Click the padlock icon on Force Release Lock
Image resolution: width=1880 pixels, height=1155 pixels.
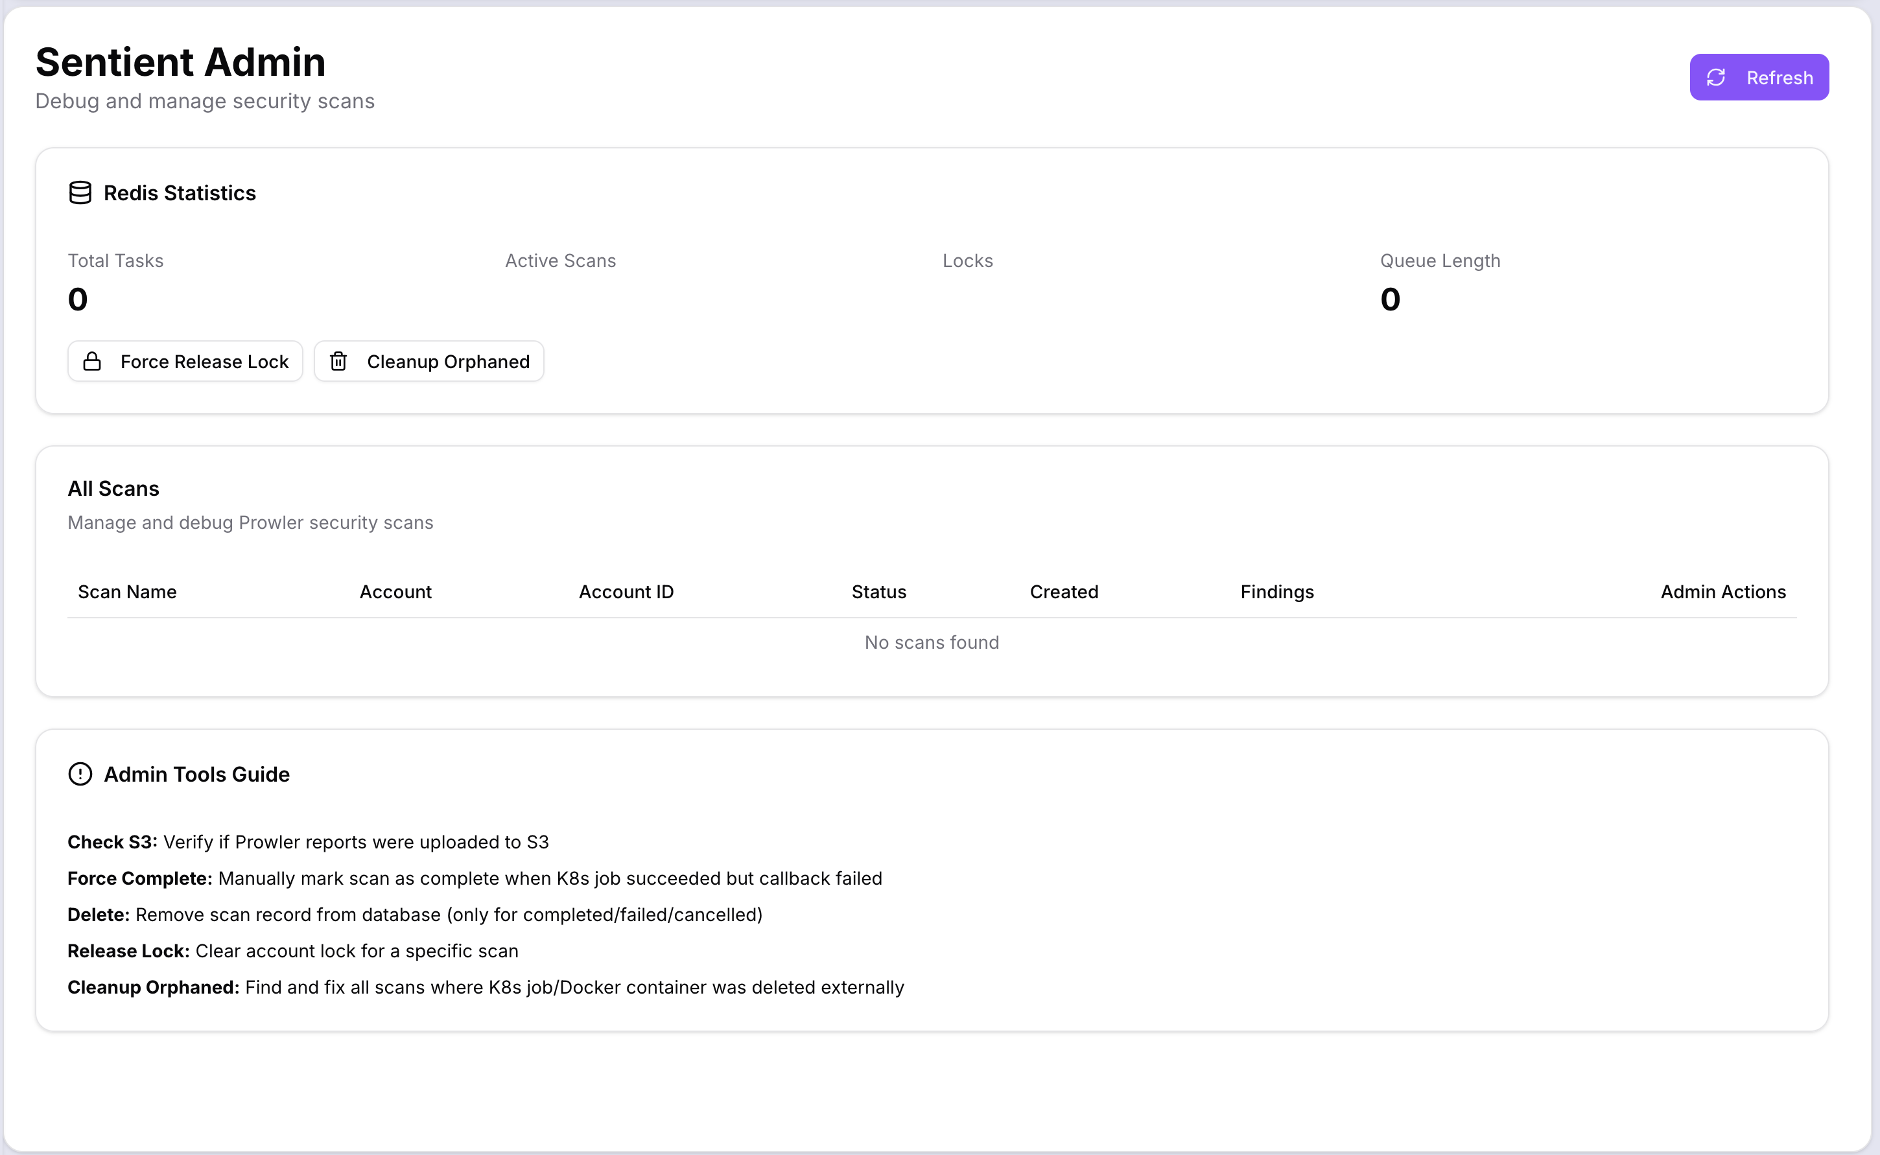[x=91, y=361]
